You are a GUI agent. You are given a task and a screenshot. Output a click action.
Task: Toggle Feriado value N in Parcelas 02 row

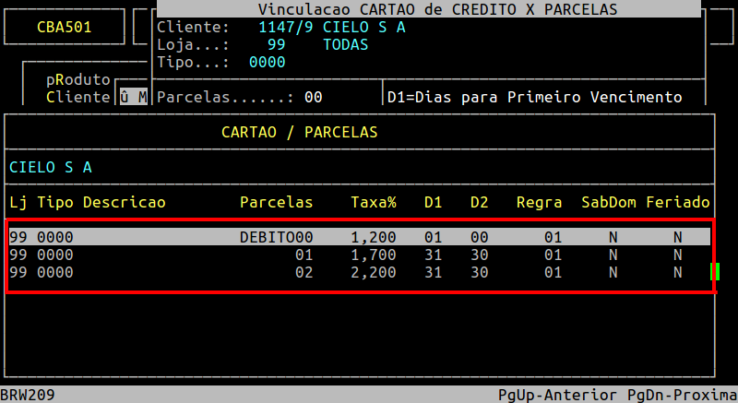677,272
